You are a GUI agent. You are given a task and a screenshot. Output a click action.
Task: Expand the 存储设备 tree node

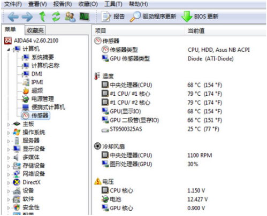[8, 166]
